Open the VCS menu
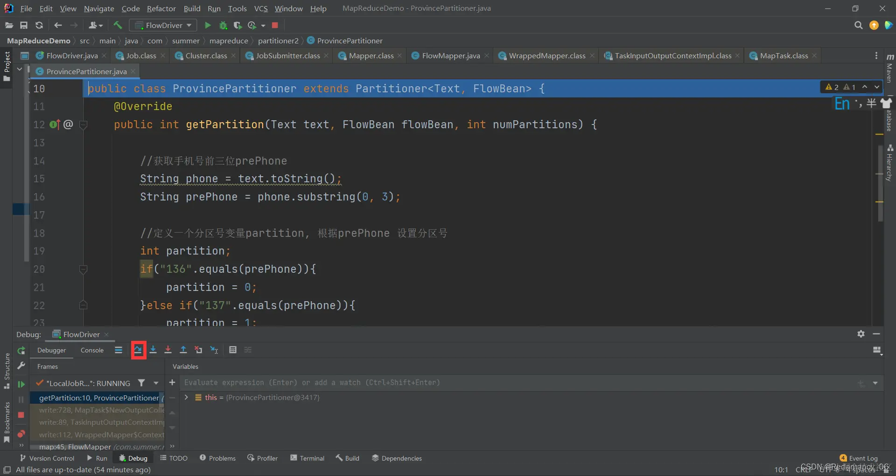 pyautogui.click(x=261, y=8)
